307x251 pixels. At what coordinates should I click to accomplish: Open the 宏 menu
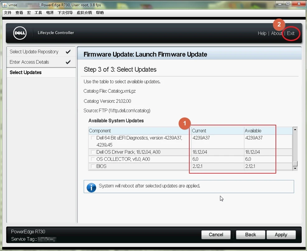click(29, 13)
